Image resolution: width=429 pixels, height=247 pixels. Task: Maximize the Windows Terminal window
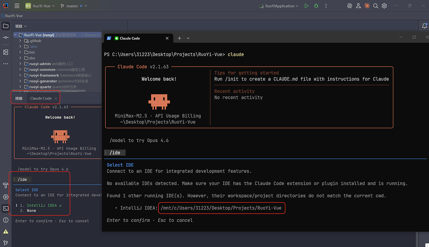coord(414,37)
